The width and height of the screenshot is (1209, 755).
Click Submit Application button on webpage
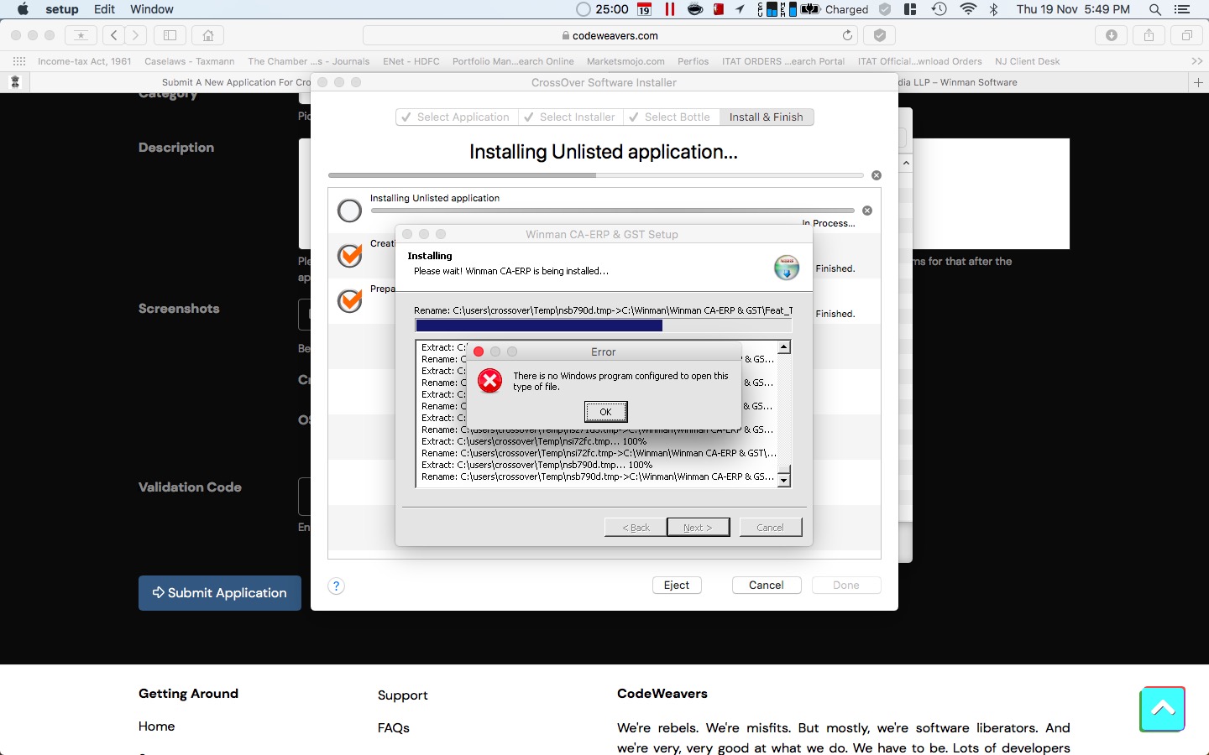[220, 593]
